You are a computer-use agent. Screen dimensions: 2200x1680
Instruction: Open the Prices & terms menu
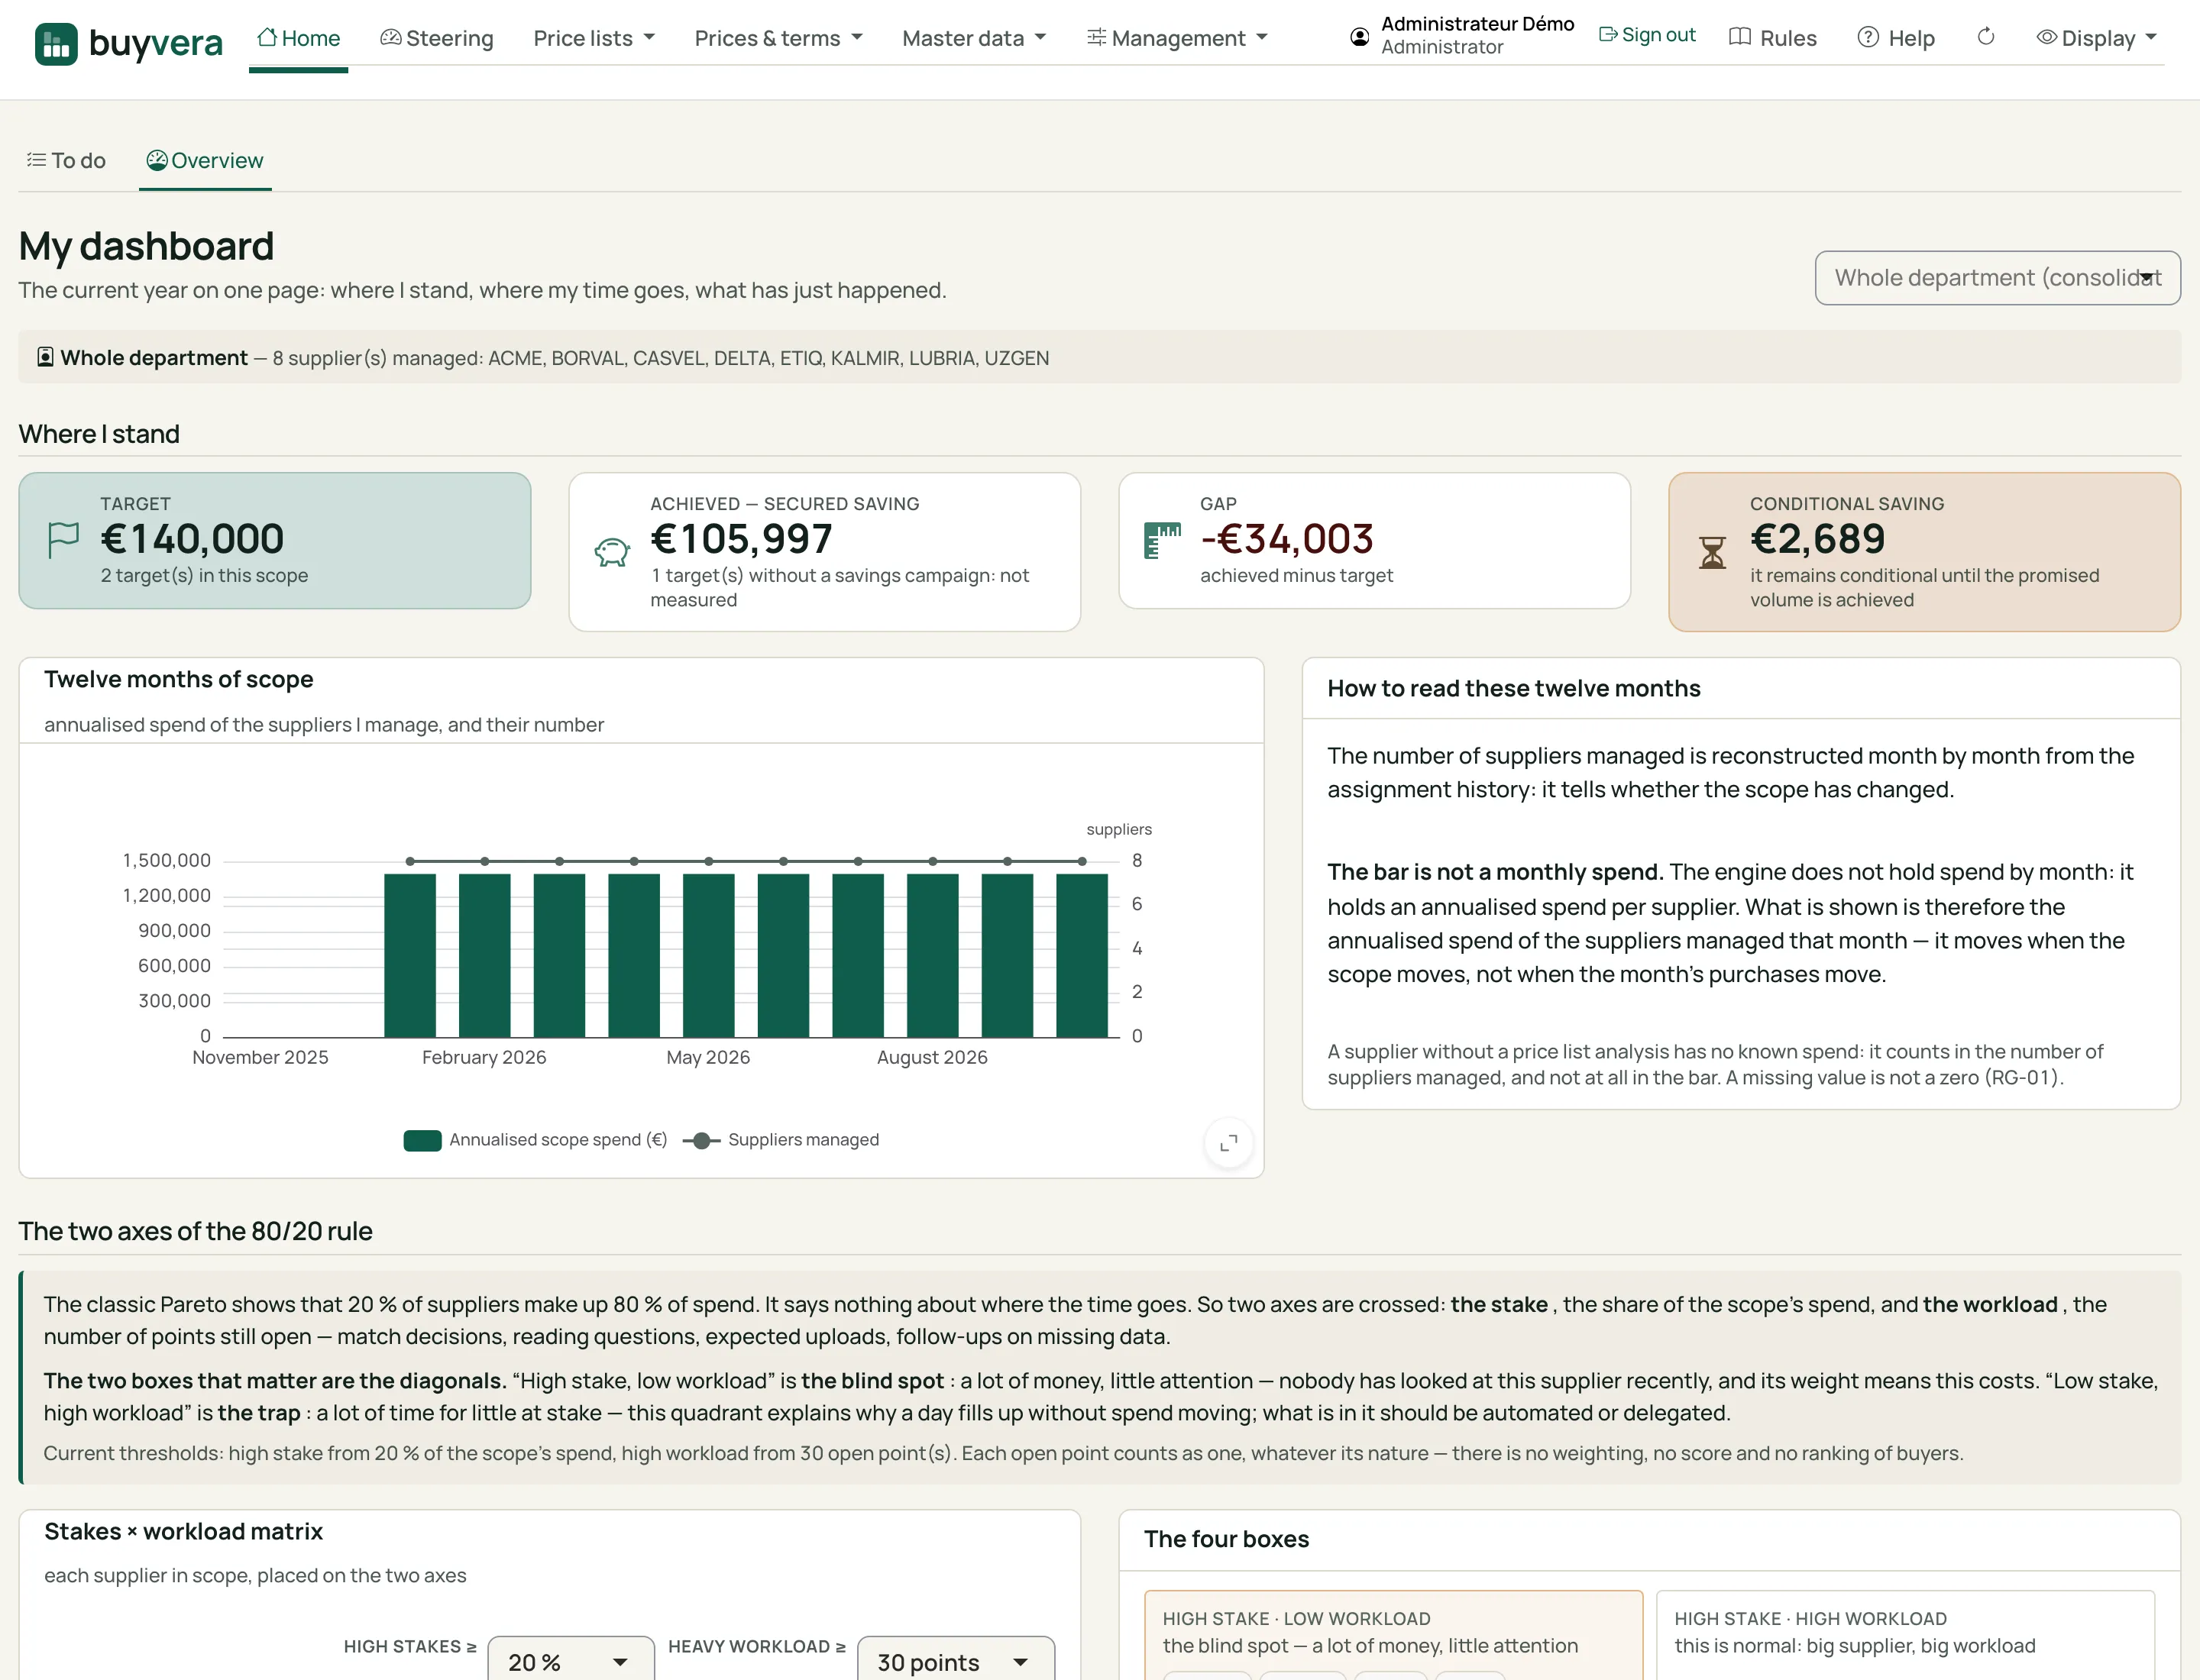[778, 38]
